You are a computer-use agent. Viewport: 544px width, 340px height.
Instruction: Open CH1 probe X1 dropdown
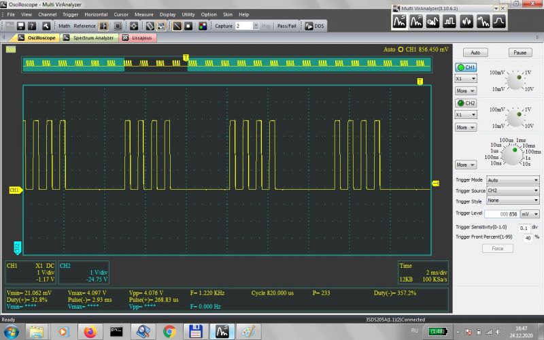pos(466,79)
